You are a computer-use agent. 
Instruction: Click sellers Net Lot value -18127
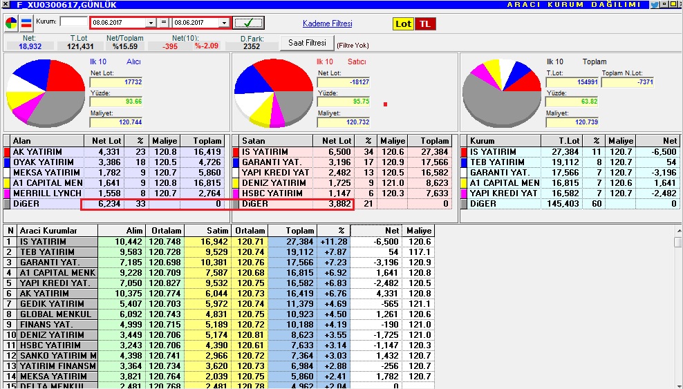[x=344, y=82]
